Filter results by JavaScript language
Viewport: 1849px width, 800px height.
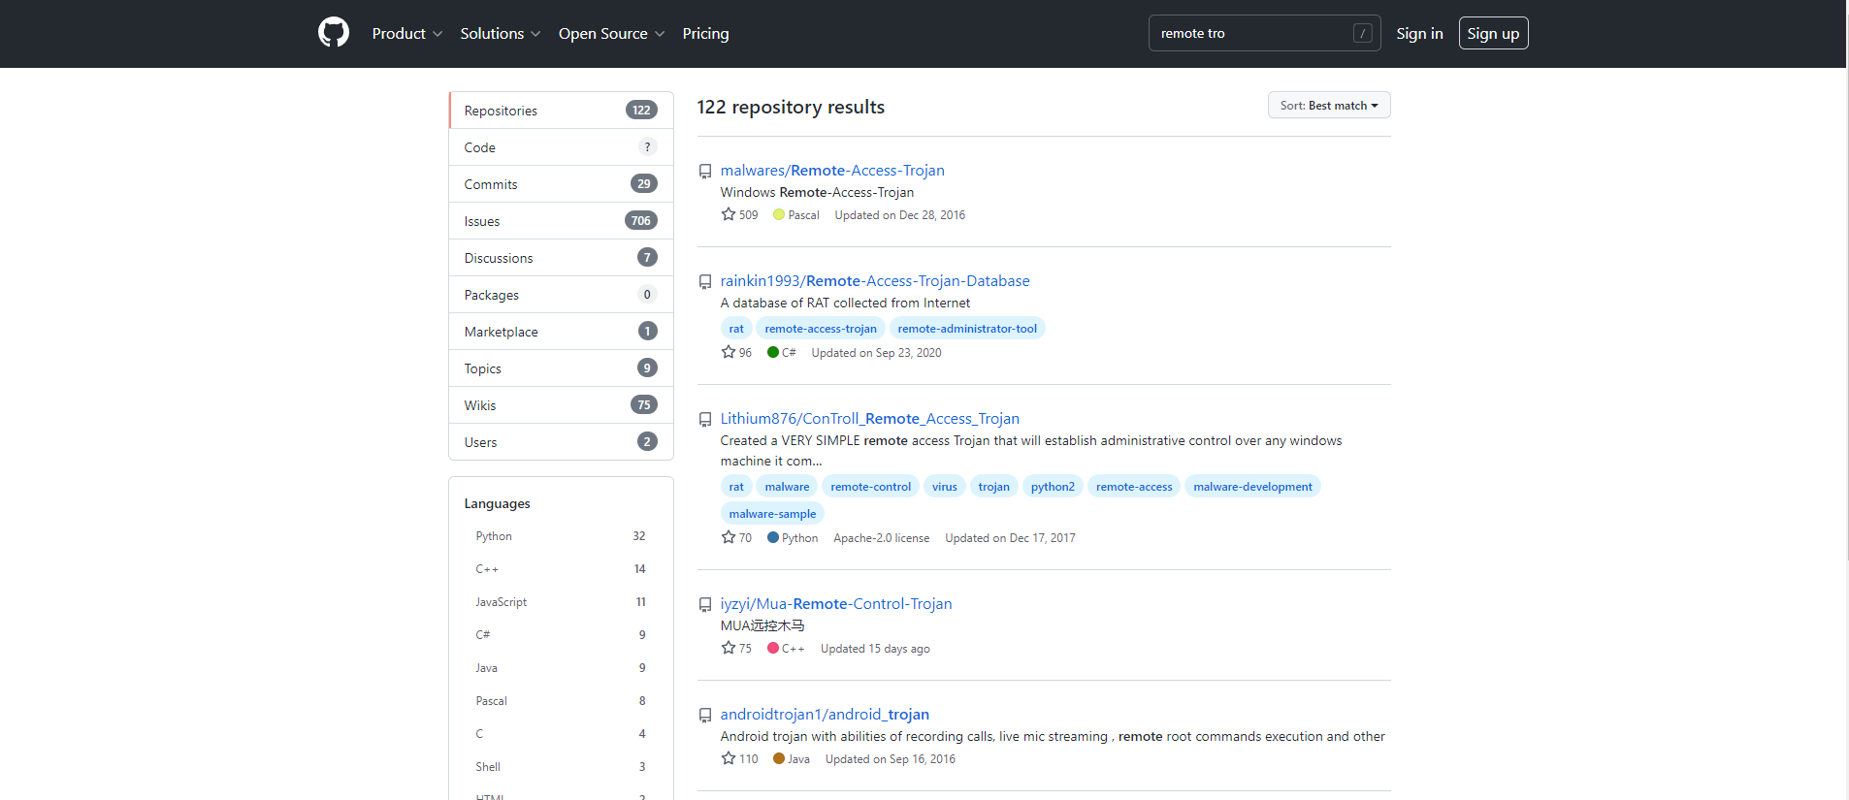click(561, 602)
